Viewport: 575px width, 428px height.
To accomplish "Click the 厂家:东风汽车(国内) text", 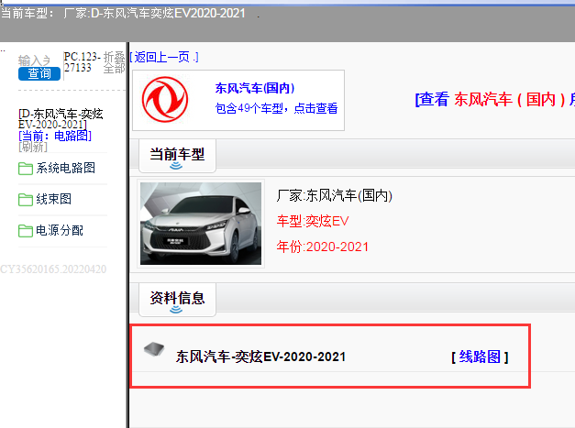I will [335, 196].
